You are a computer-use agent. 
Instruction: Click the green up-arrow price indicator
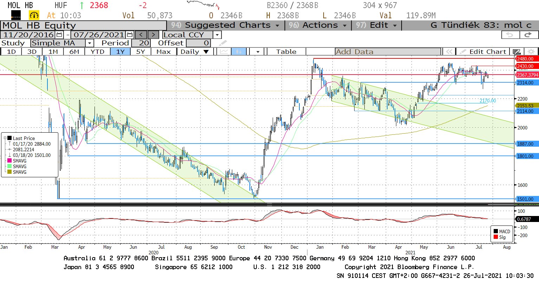[82, 5]
